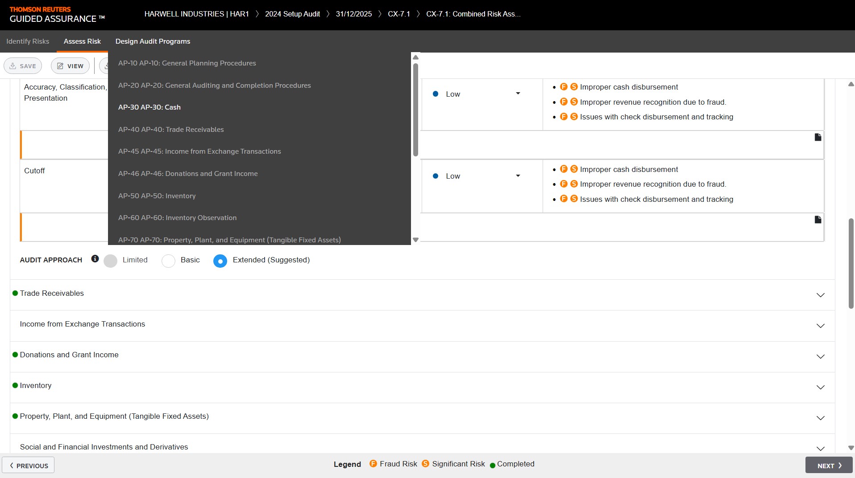
Task: Go to the Next page
Action: coord(829,465)
